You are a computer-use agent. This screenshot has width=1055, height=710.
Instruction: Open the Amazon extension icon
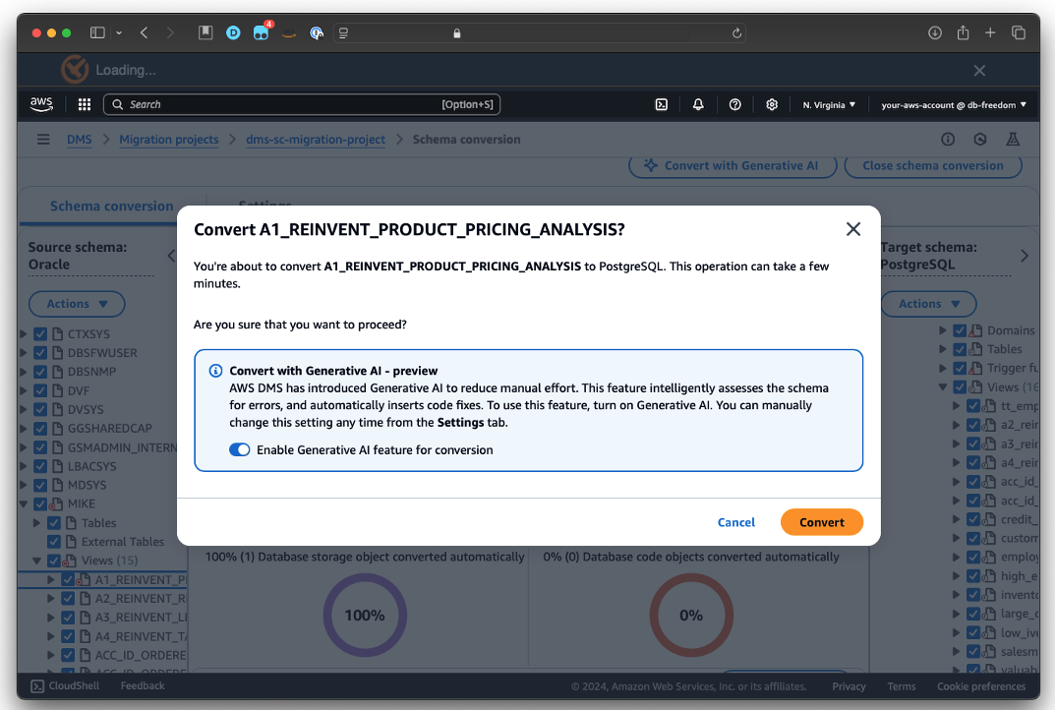[289, 33]
